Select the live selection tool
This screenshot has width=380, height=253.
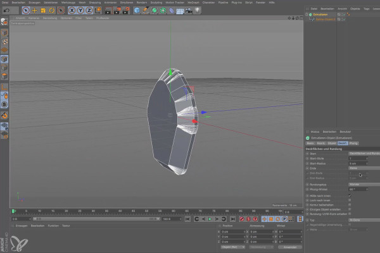pos(26,10)
